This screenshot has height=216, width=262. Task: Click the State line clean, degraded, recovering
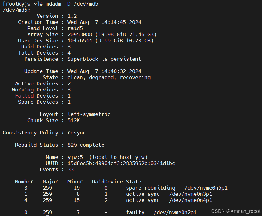point(109,77)
